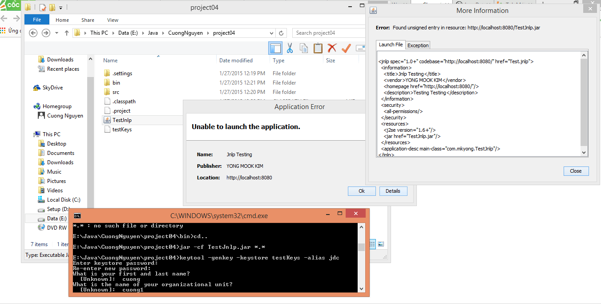Click the colorful apps grid icon in browser
The image size is (601, 304).
[x=3, y=31]
